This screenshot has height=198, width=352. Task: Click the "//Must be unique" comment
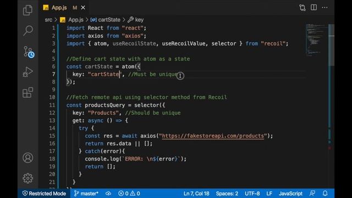coord(153,74)
